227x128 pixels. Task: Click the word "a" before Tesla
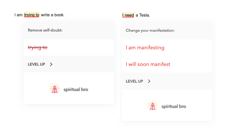pyautogui.click(x=137, y=15)
